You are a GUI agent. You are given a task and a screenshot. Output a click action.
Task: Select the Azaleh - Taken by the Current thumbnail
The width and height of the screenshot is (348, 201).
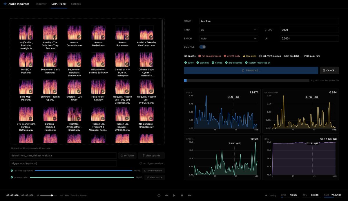coord(146,32)
